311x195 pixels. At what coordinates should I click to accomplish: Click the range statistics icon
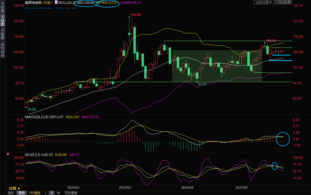tap(281, 2)
